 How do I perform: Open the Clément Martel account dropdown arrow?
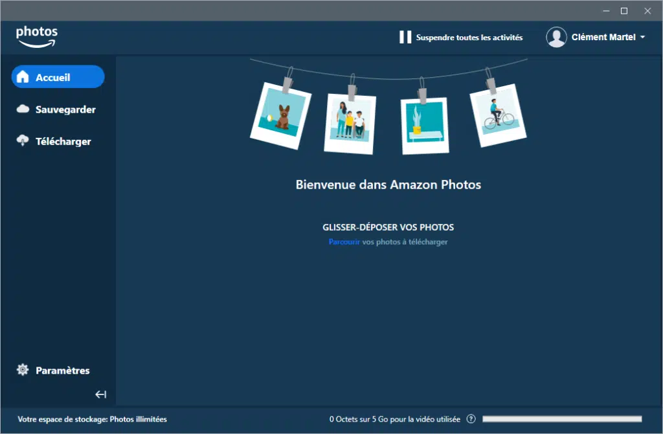point(643,37)
